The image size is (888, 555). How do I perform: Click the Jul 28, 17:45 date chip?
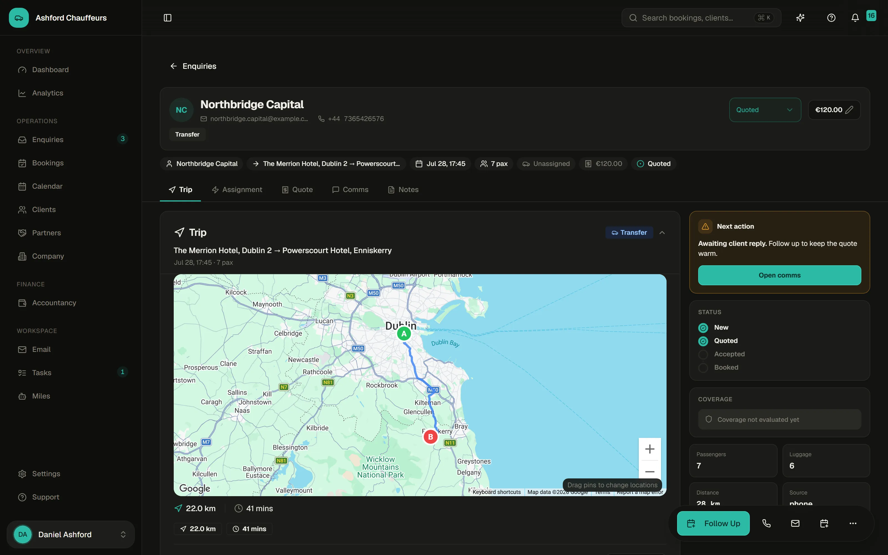click(x=440, y=164)
